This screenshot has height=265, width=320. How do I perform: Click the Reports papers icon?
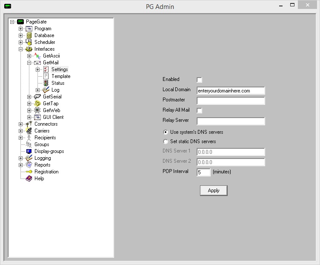click(29, 165)
